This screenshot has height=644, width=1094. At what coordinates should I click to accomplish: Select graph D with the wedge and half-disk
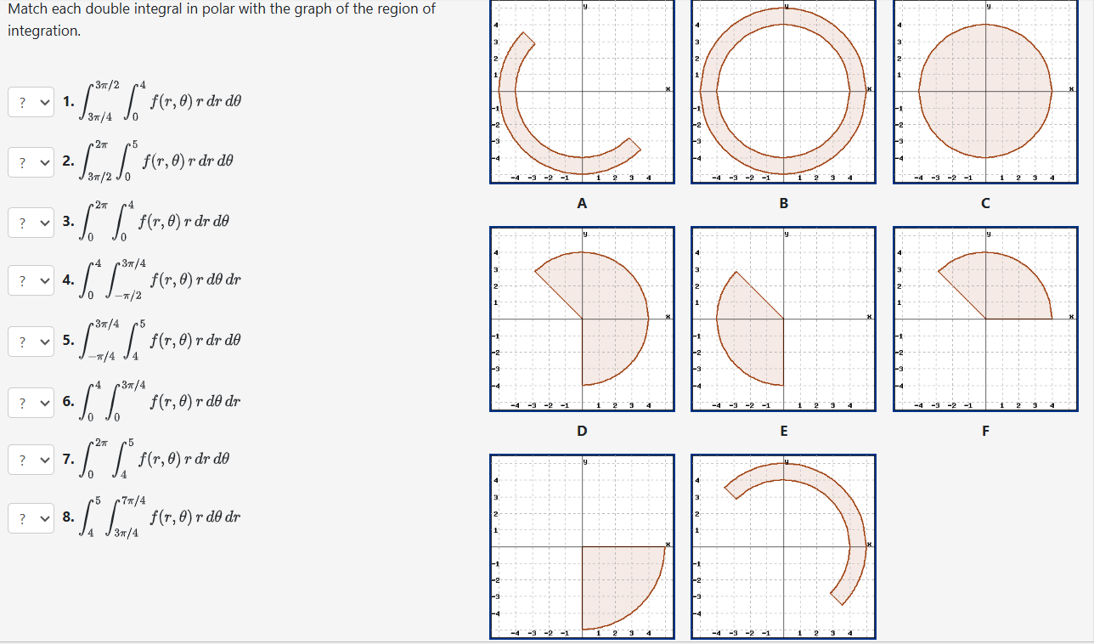point(581,319)
